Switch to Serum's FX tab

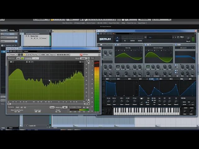(125, 39)
